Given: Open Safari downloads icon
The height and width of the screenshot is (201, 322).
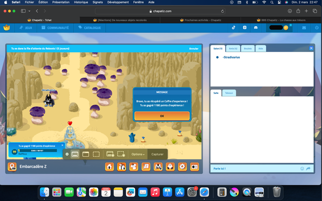Looking at the screenshot, I should pyautogui.click(x=290, y=11).
